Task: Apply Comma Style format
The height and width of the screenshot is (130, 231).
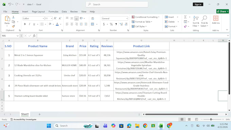Action: point(116,24)
